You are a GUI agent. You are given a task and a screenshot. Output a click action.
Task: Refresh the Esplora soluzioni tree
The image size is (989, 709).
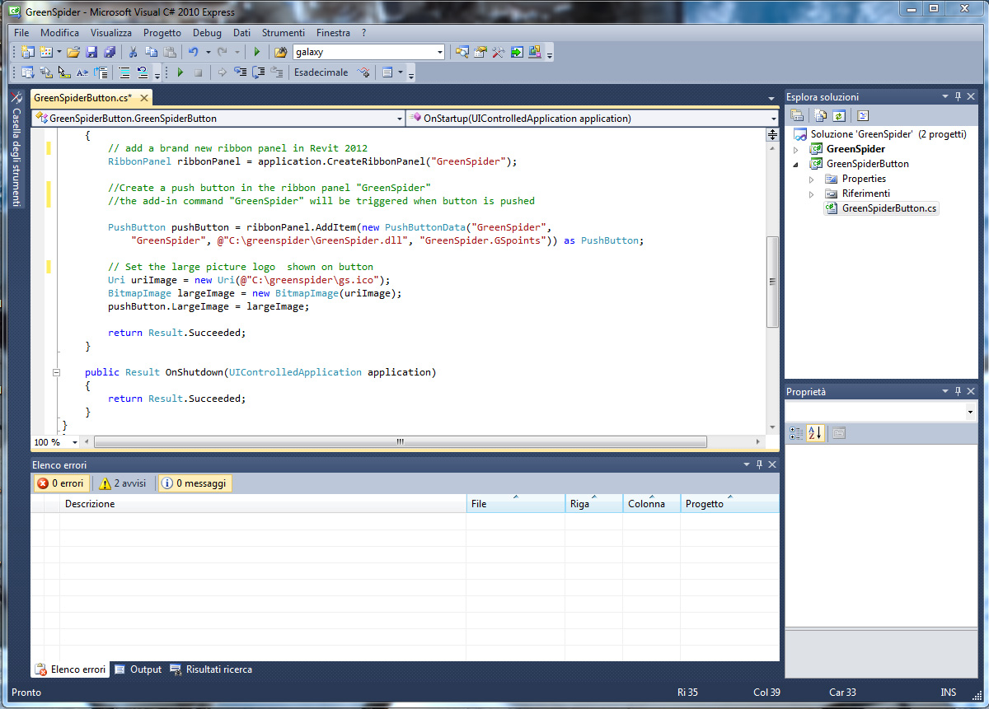839,116
